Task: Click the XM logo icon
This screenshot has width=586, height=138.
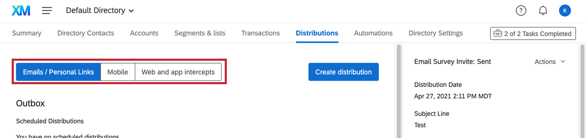Action: [21, 11]
